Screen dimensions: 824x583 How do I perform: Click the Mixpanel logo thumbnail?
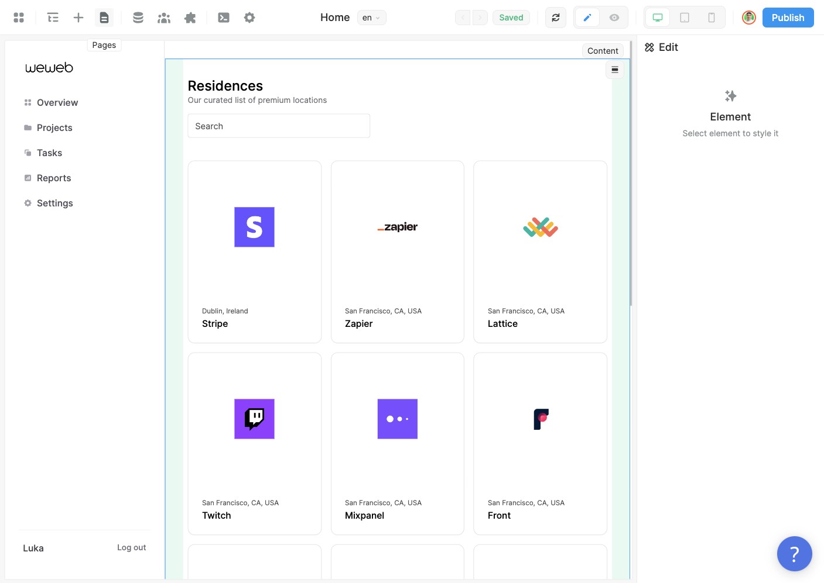tap(398, 419)
